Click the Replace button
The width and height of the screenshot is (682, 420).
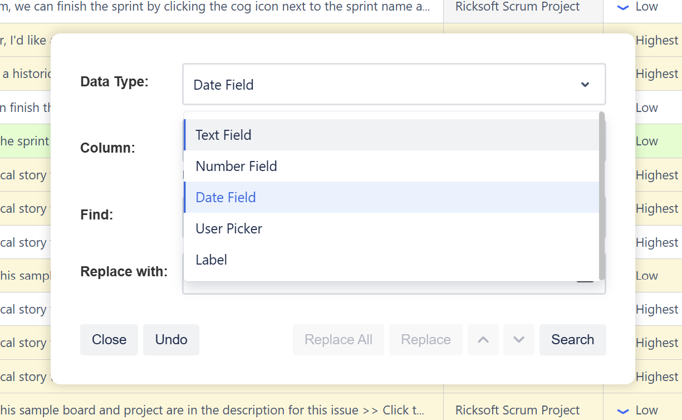pos(425,340)
